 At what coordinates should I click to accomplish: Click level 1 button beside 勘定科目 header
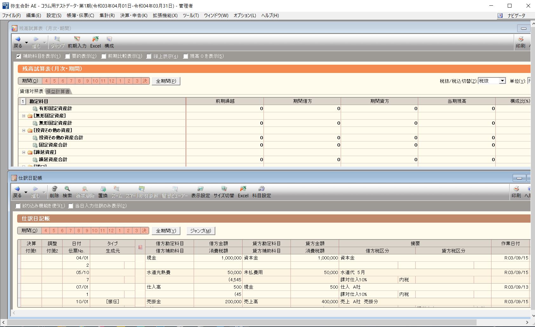[x=23, y=101]
